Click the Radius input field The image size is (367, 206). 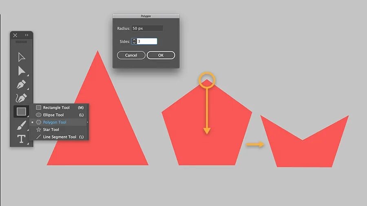pos(147,28)
